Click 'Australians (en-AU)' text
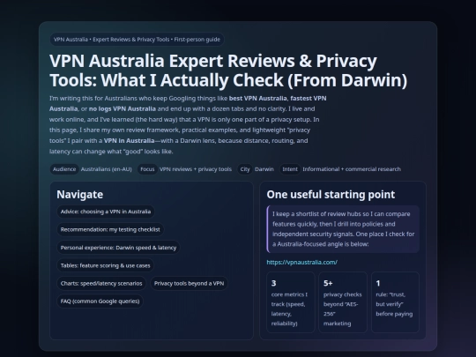The height and width of the screenshot is (357, 476). click(107, 169)
